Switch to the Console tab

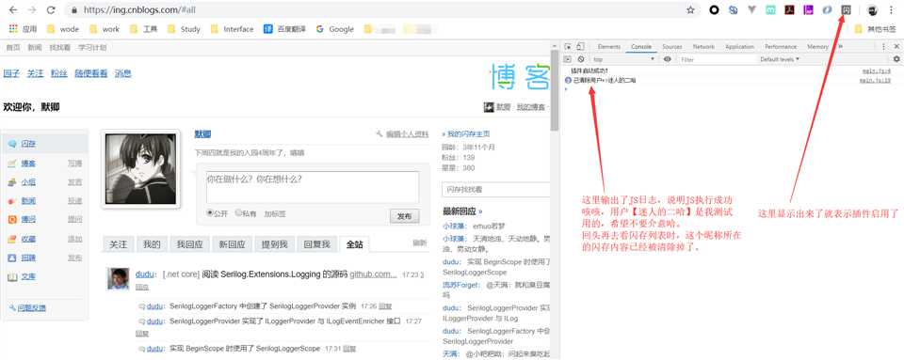click(641, 47)
